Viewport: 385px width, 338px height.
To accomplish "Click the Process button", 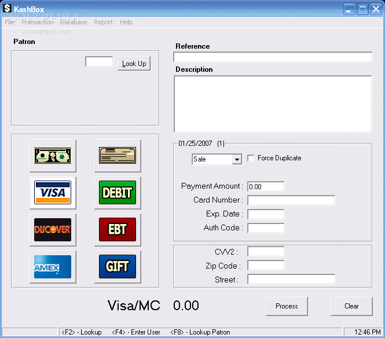I will 287,306.
